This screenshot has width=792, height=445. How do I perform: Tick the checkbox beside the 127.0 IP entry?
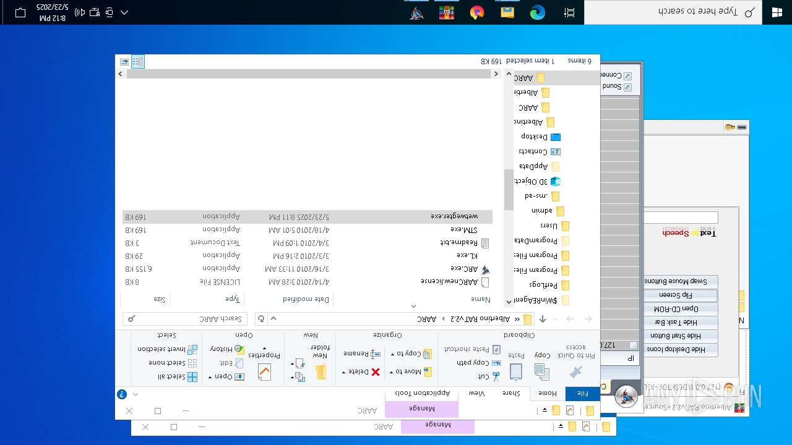(x=633, y=345)
